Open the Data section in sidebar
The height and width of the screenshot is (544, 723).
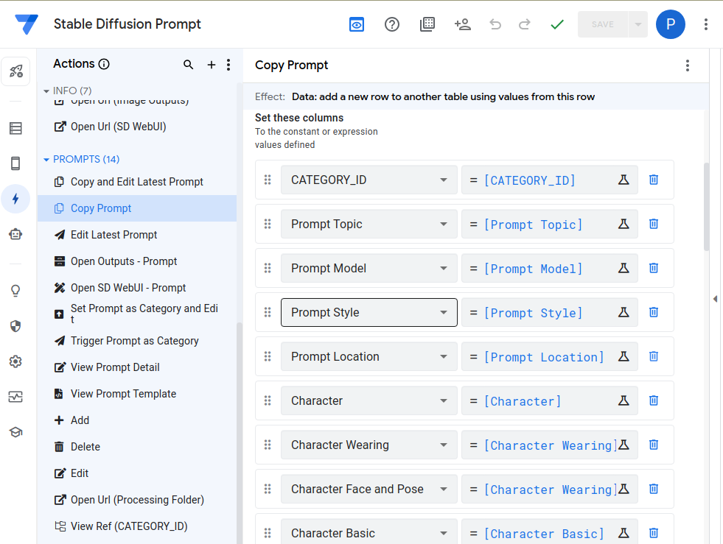pos(15,128)
